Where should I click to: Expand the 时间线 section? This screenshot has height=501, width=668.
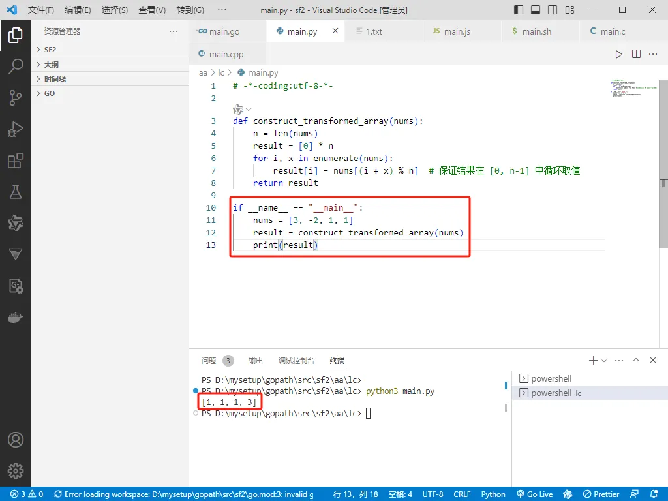pos(110,79)
